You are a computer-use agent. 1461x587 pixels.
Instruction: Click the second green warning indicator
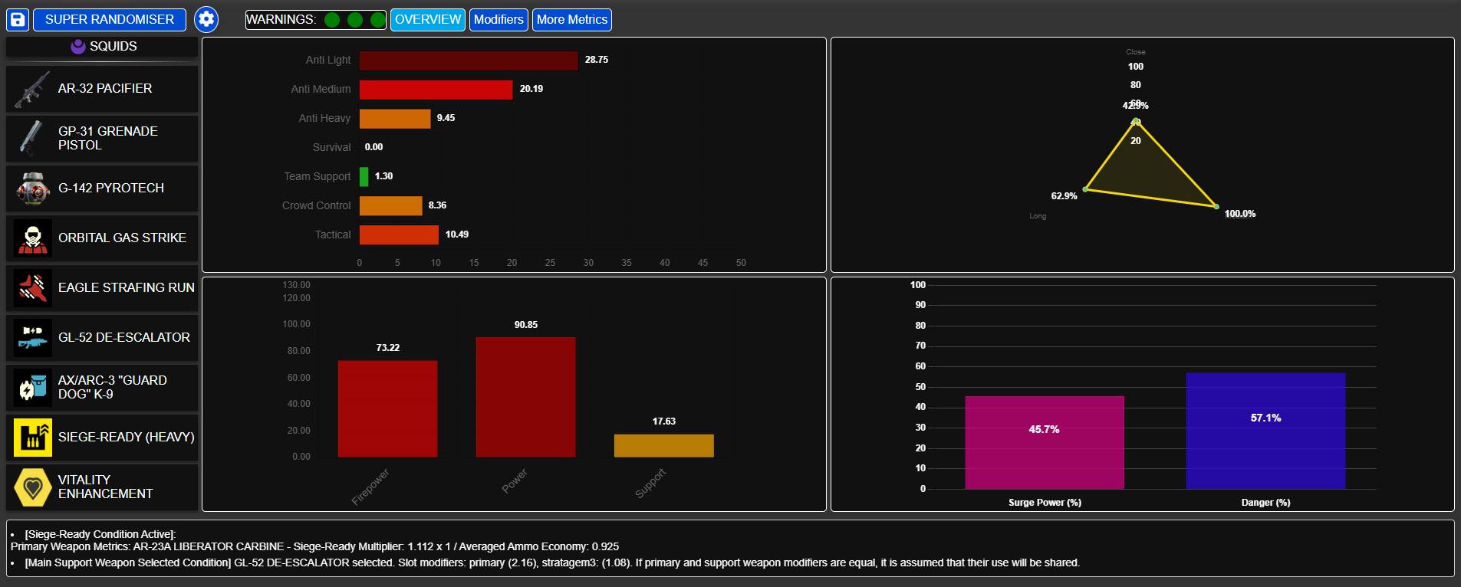click(355, 20)
